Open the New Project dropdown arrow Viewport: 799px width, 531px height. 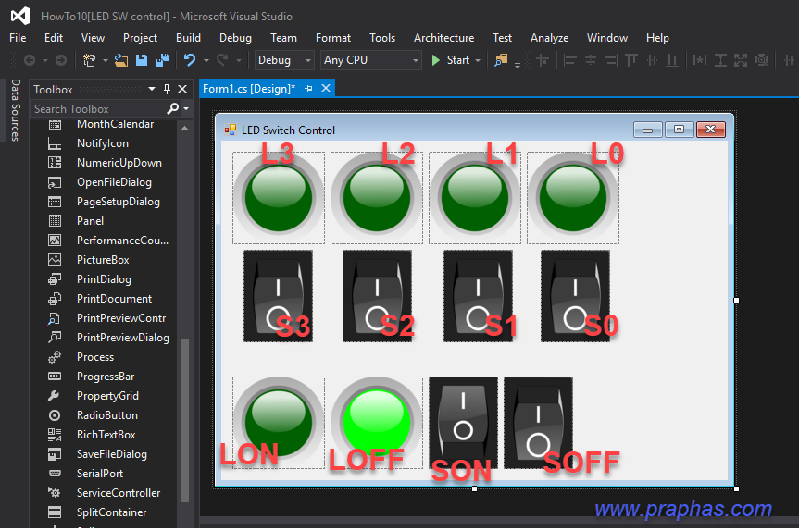tap(105, 60)
